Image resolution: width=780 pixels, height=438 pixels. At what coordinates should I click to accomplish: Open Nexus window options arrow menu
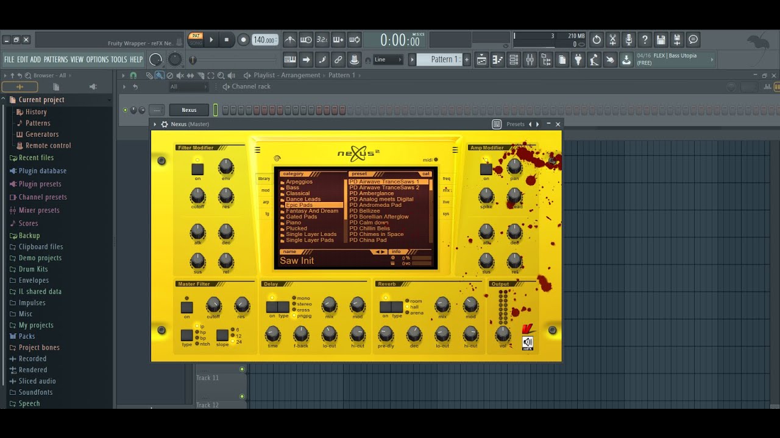click(155, 124)
